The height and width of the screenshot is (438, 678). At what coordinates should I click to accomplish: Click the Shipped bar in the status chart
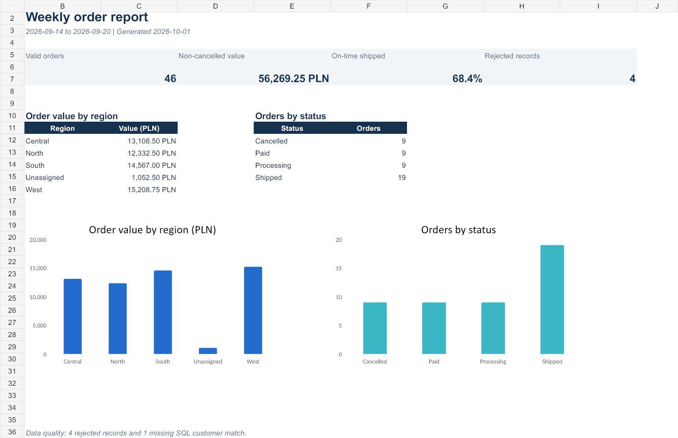(552, 300)
